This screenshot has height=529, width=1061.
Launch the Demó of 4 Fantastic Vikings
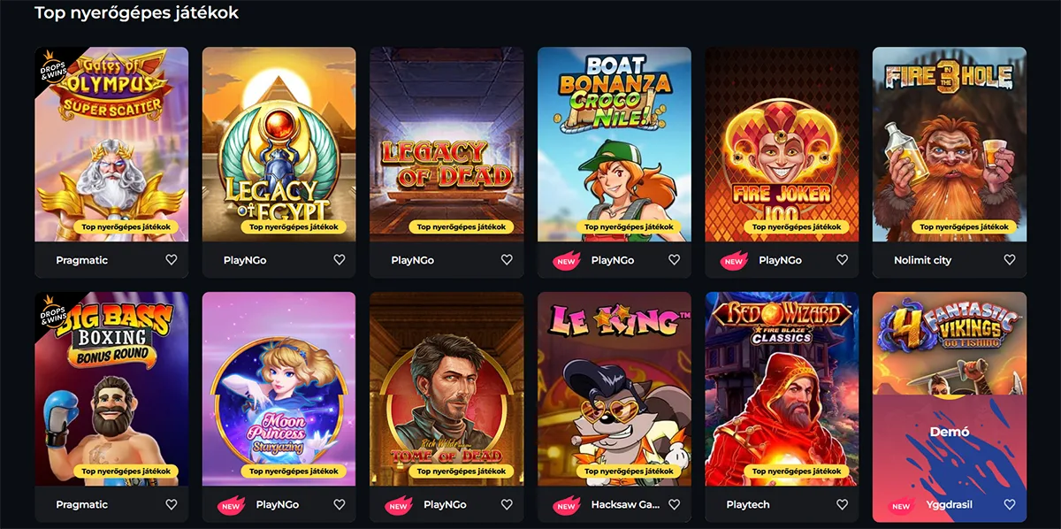950,433
